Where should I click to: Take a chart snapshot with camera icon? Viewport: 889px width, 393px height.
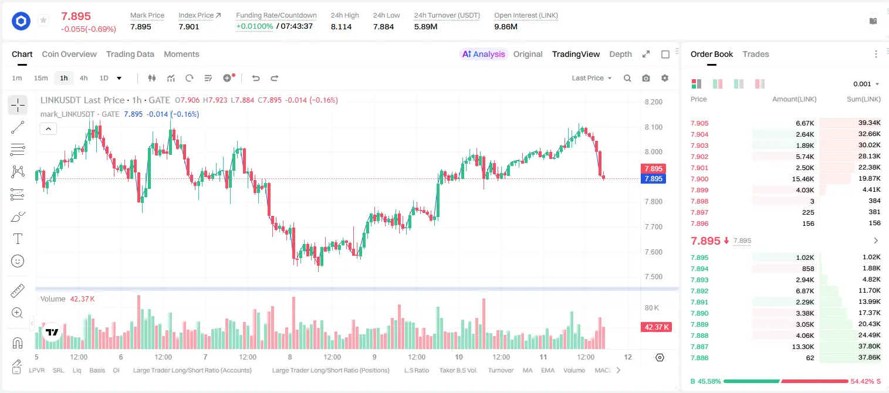coord(646,78)
